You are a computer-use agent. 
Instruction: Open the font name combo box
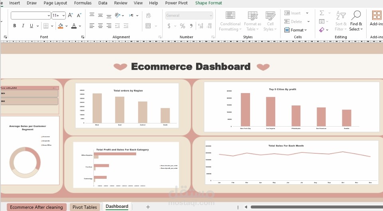coord(31,16)
